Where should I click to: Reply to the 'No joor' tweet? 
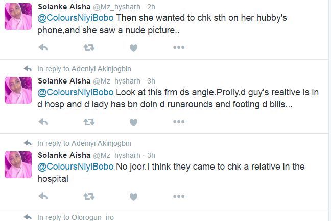point(43,196)
